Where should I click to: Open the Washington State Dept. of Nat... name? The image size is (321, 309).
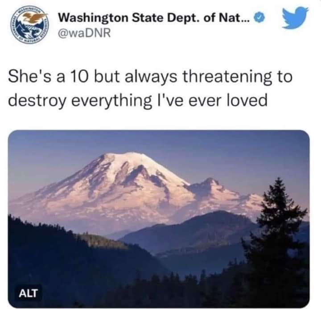coord(154,18)
